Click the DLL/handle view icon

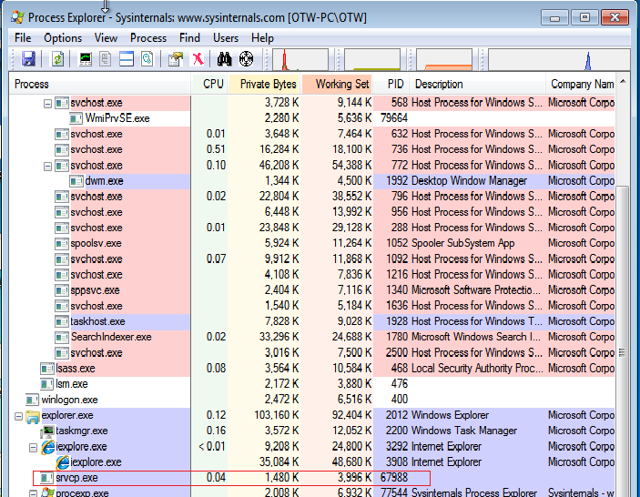tap(147, 59)
